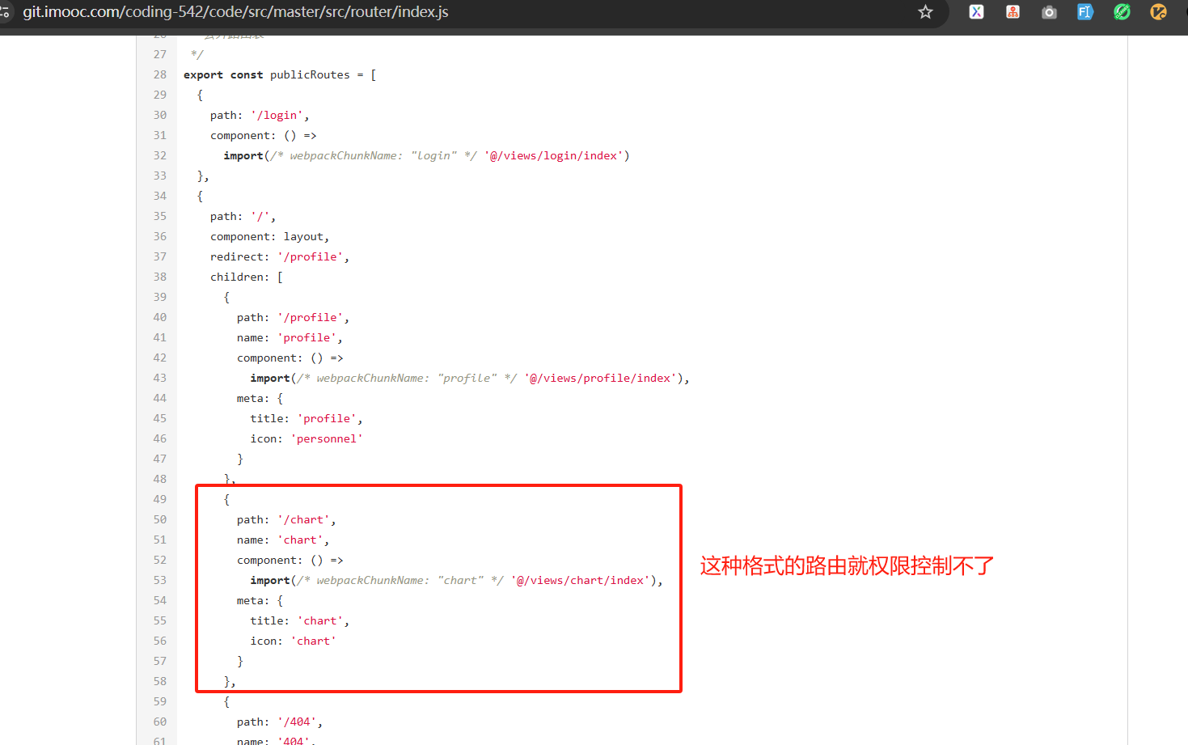
Task: Open the red sitemap tree extension
Action: pos(1013,12)
